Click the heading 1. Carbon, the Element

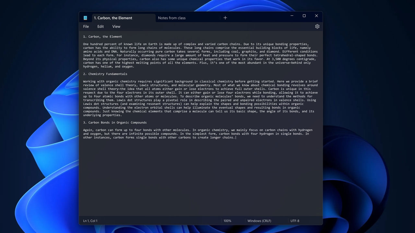[102, 37]
